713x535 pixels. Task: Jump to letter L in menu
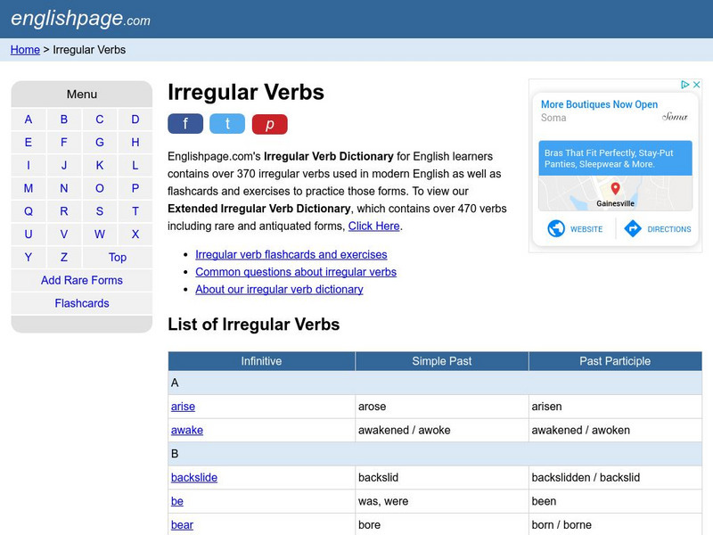point(135,165)
